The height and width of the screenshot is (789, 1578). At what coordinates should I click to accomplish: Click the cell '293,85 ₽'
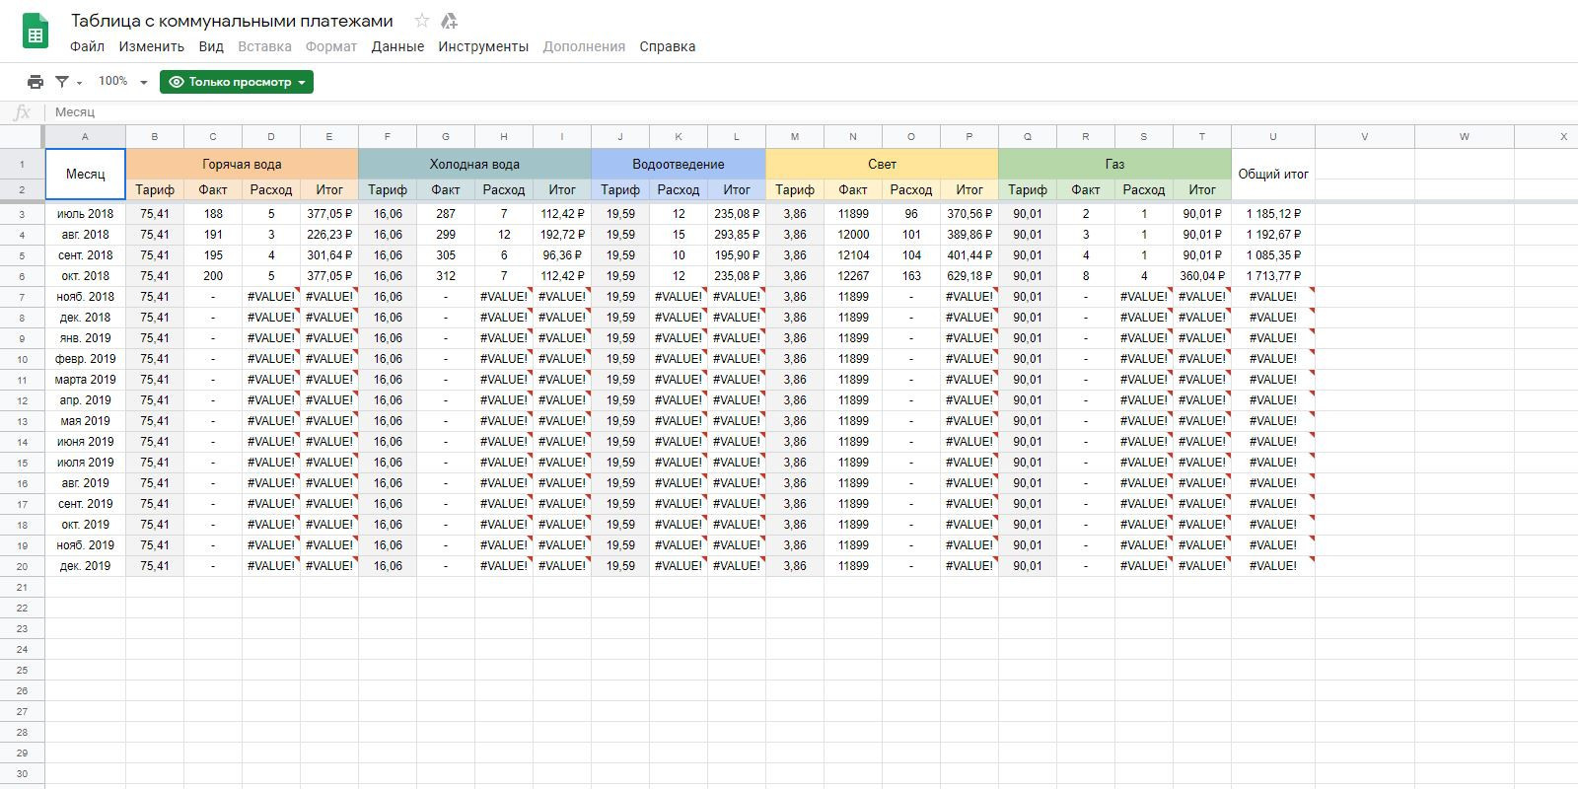[737, 235]
